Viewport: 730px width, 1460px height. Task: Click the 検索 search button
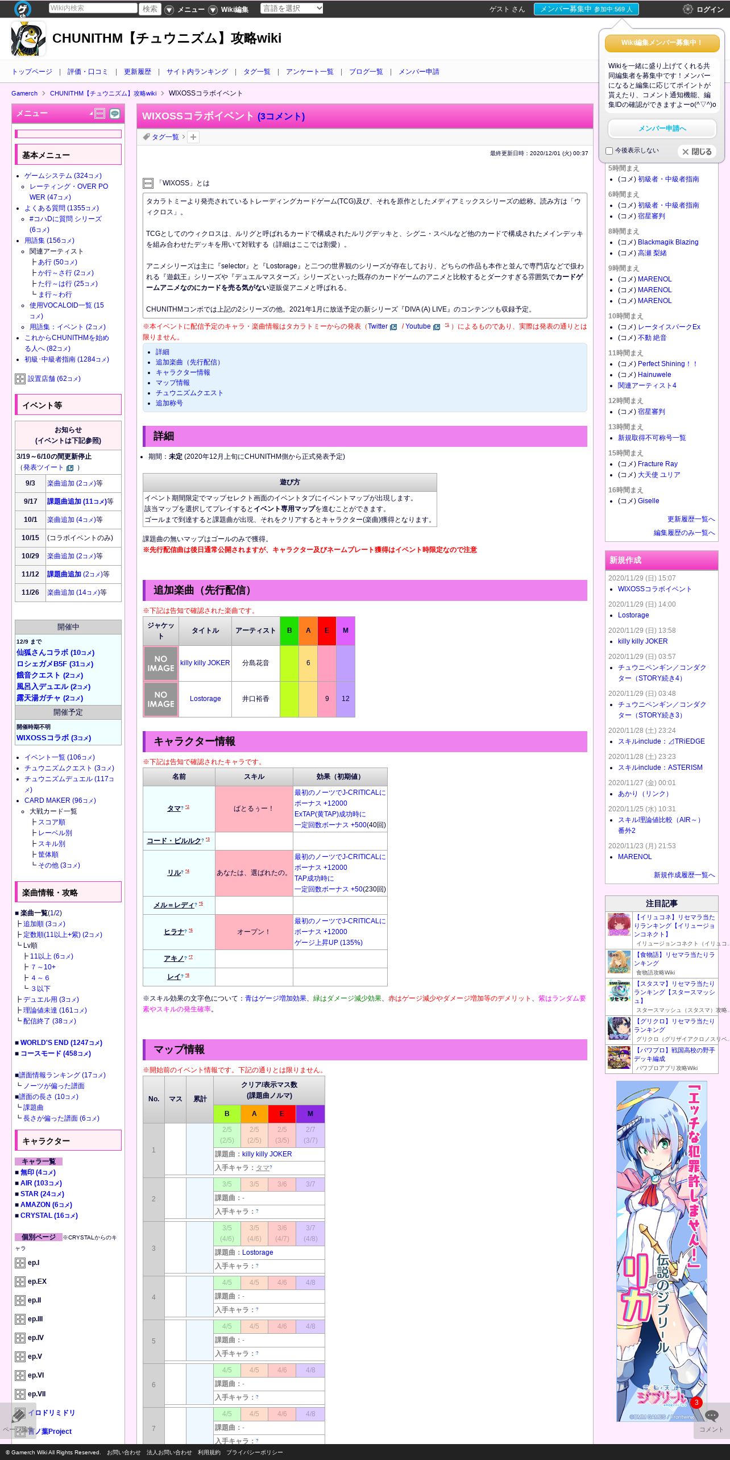coord(150,9)
